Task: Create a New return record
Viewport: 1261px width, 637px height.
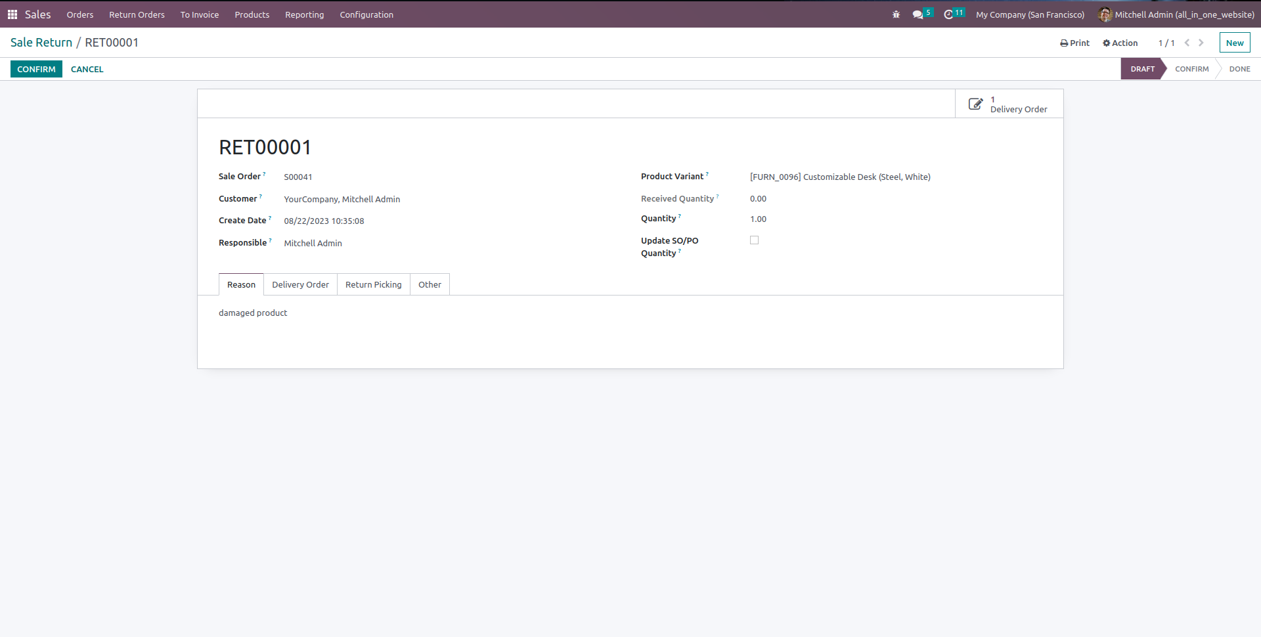Action: 1235,43
